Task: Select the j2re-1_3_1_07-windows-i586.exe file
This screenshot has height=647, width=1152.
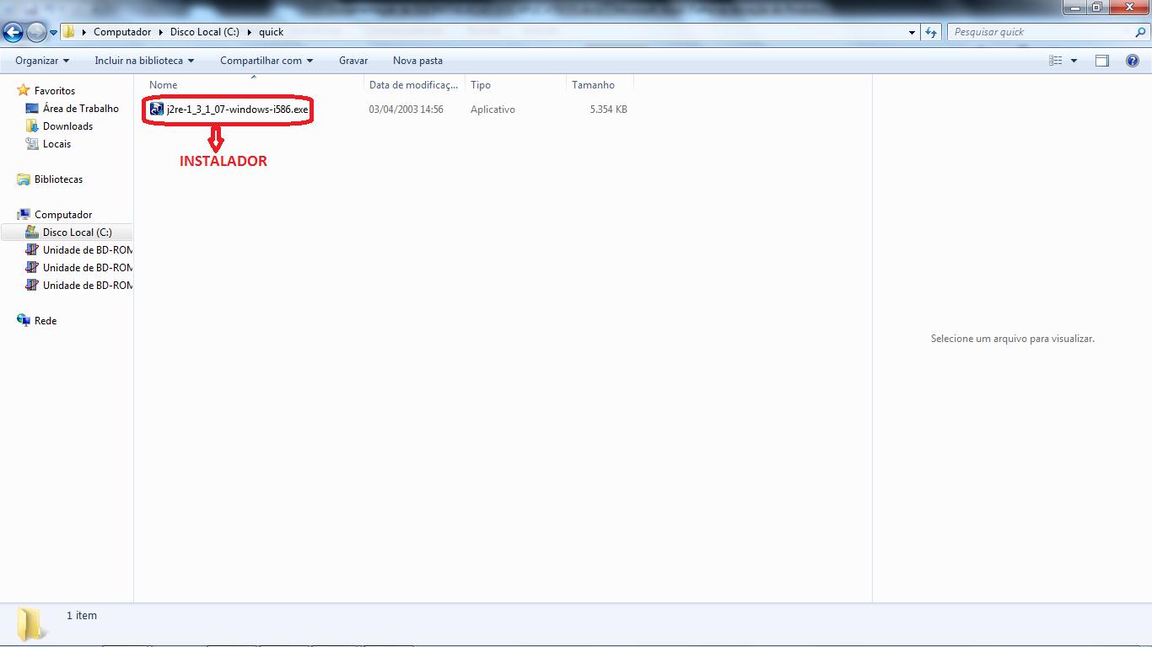Action: click(x=237, y=110)
